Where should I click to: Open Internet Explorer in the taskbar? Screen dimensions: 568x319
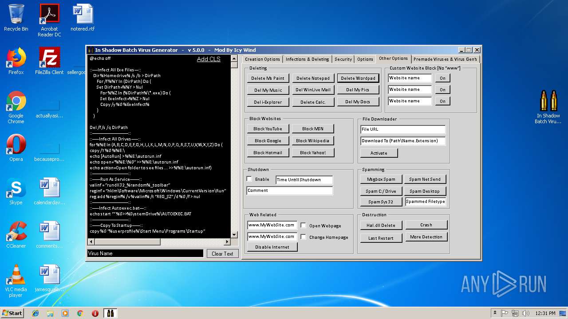pos(35,313)
